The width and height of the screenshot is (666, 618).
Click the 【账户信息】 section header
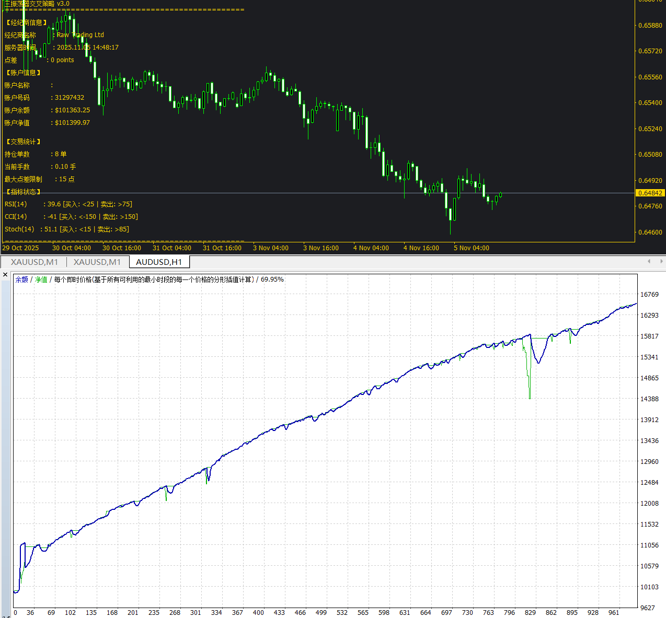(23, 73)
